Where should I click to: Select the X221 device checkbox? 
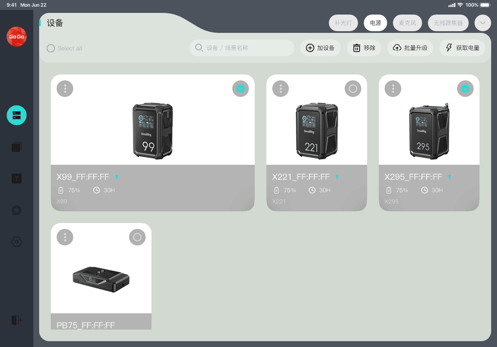tap(353, 89)
